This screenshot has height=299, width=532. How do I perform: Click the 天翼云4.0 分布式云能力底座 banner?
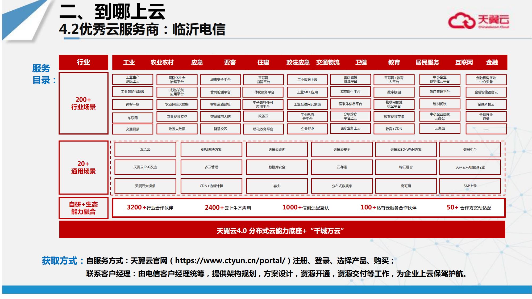click(282, 230)
